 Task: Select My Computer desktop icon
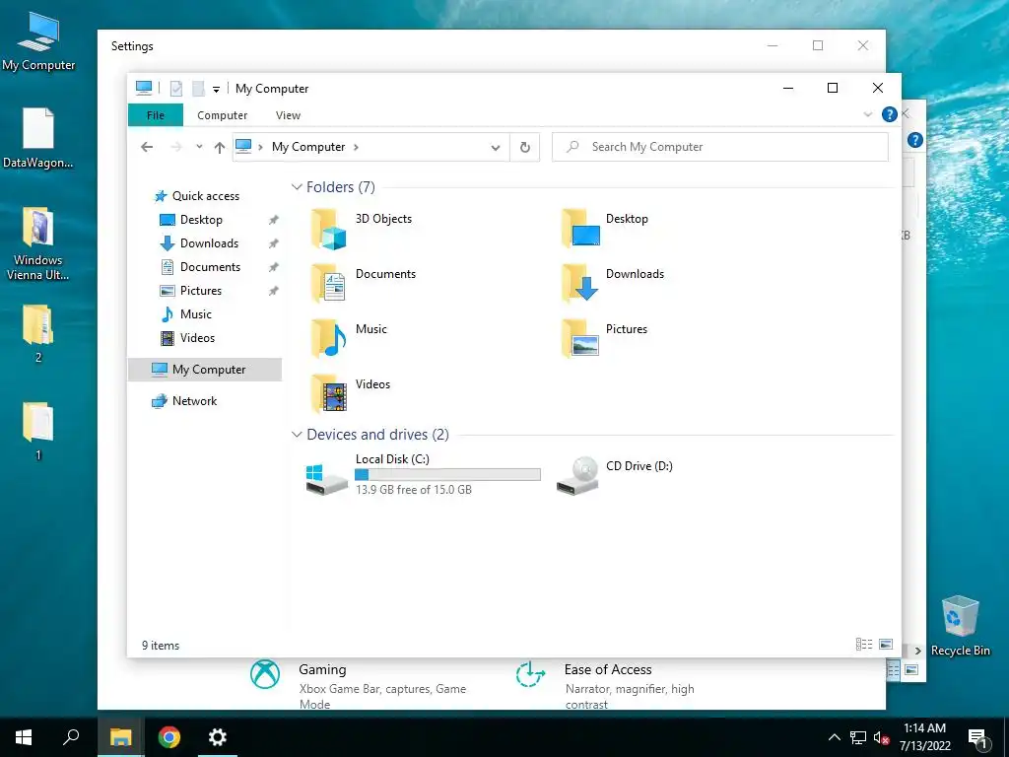[x=38, y=40]
